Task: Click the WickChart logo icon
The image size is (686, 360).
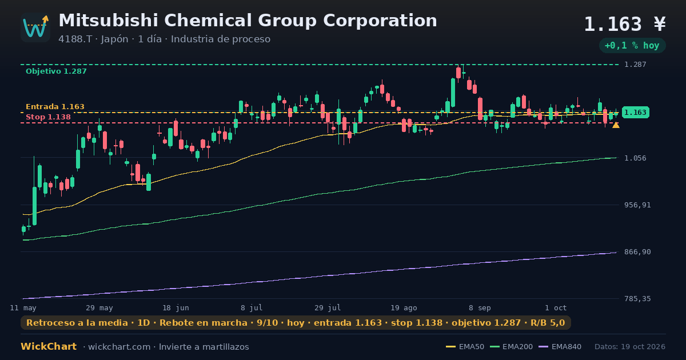Action: [x=35, y=27]
